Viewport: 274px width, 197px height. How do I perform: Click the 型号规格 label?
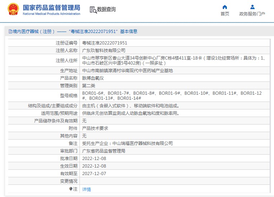click(x=69, y=95)
